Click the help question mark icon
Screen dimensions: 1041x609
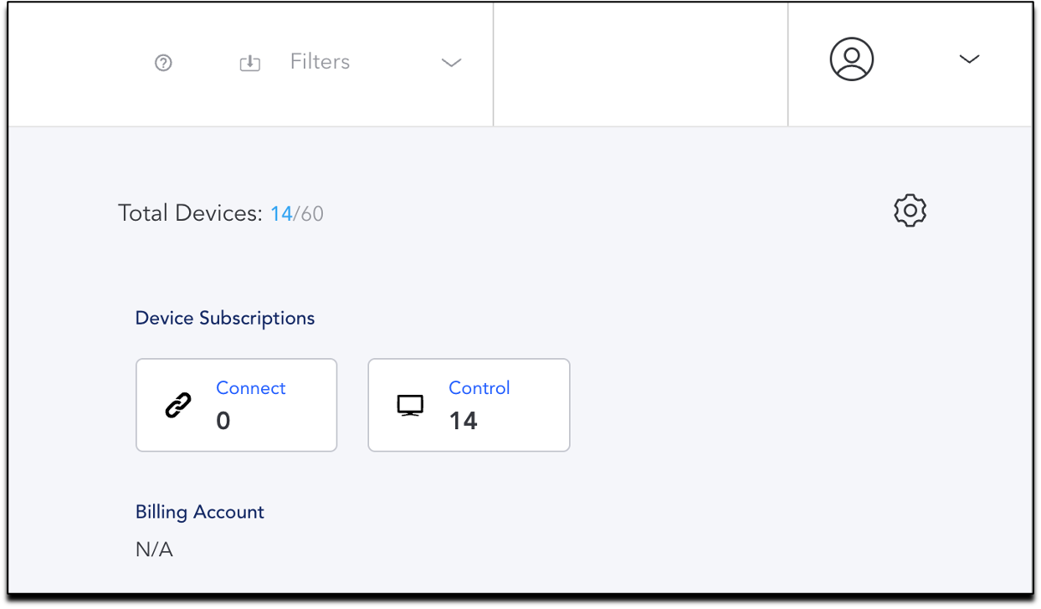click(x=163, y=63)
